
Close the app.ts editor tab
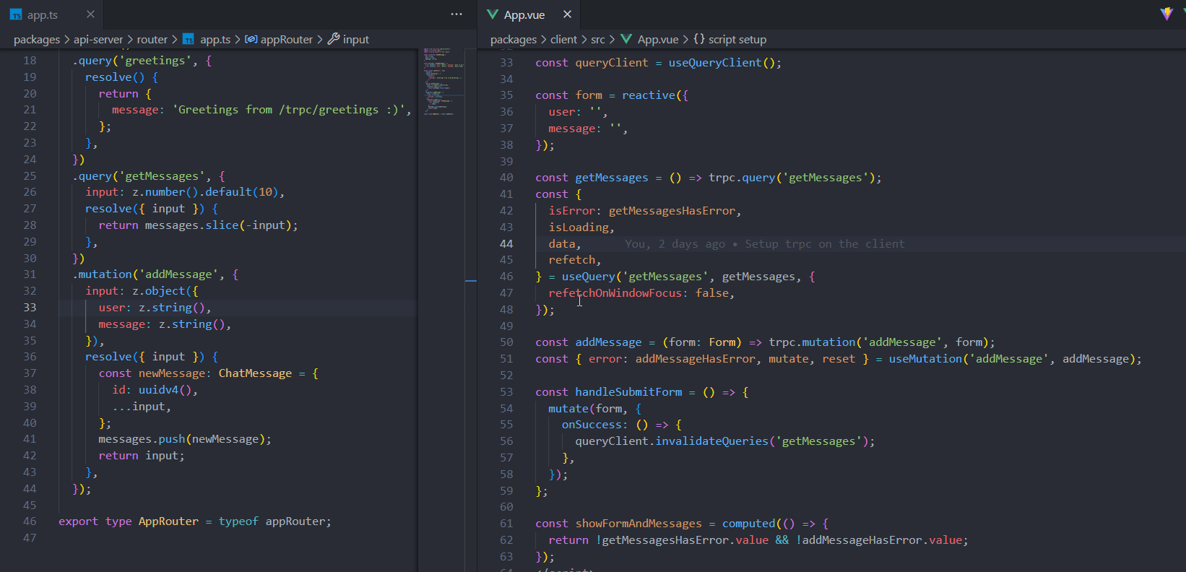pos(90,14)
